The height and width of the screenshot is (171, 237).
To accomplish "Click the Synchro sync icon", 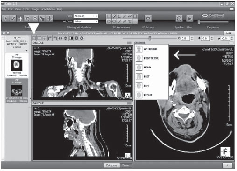I will click(179, 19).
